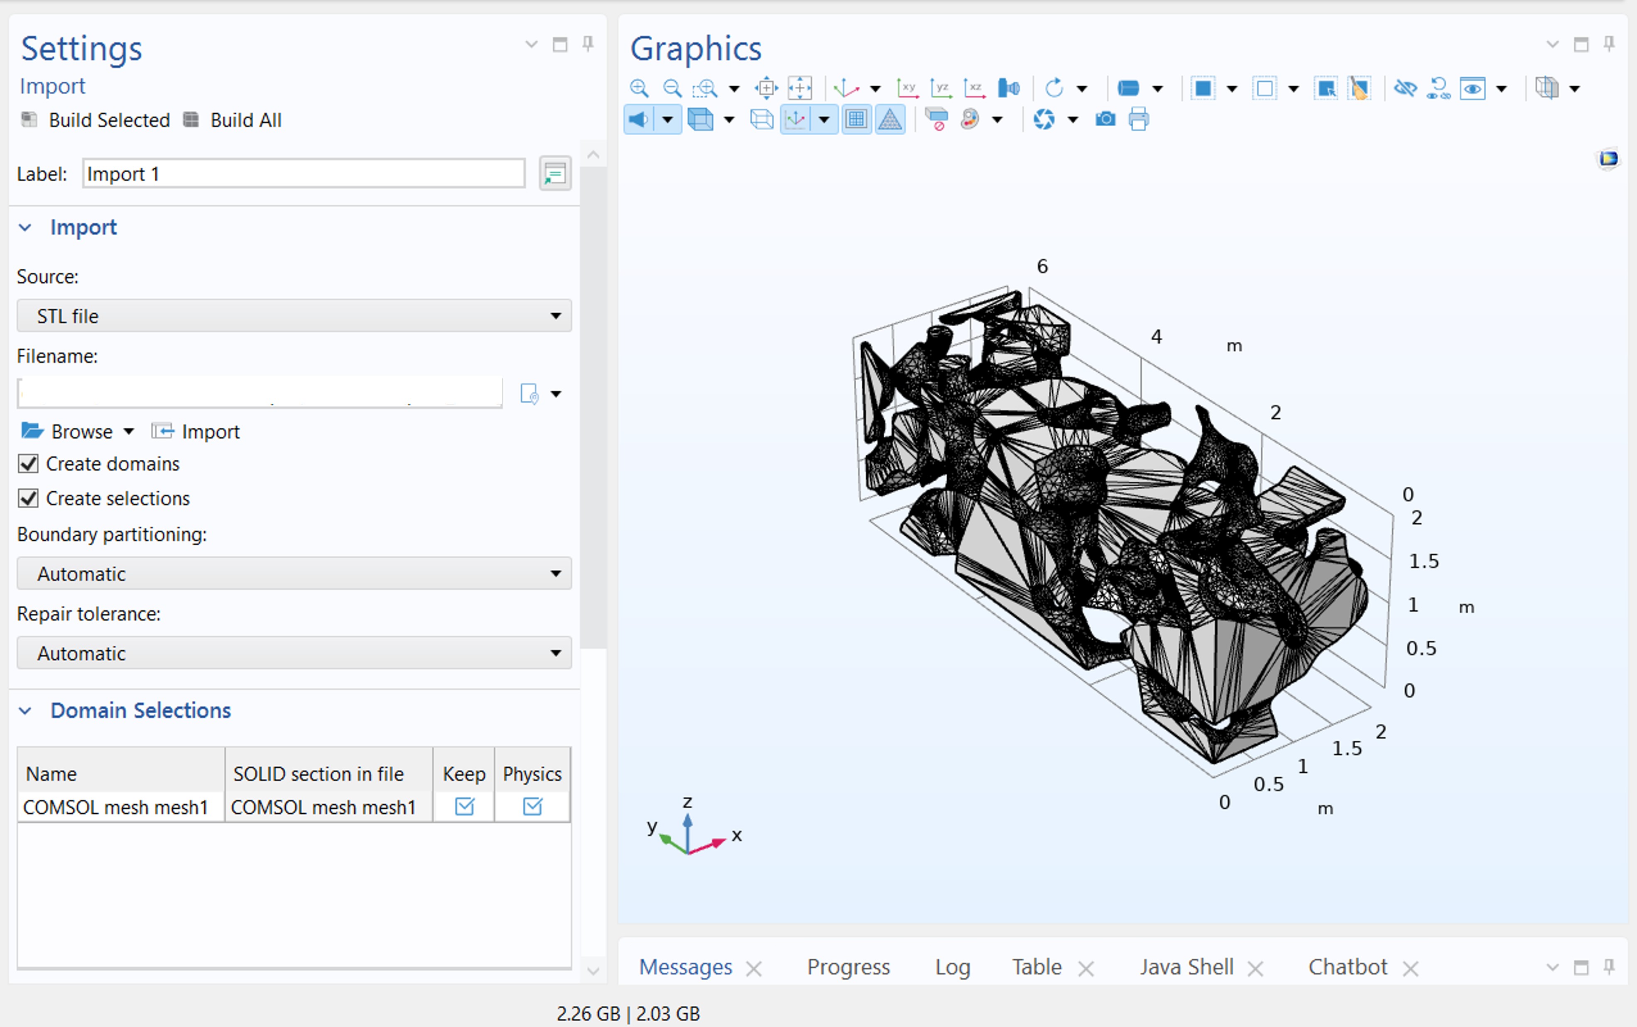Toggle the mesh rendering triangle icon
This screenshot has height=1027, width=1637.
(x=890, y=120)
